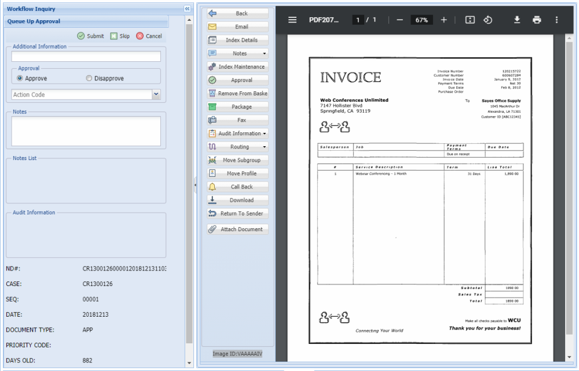Click the splitter collapse arrow handle
The width and height of the screenshot is (579, 371).
click(x=195, y=185)
